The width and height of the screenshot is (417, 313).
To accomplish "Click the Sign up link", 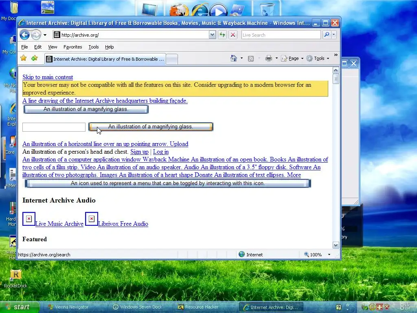I will click(139, 152).
